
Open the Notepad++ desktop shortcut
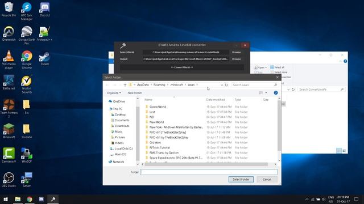[44, 34]
